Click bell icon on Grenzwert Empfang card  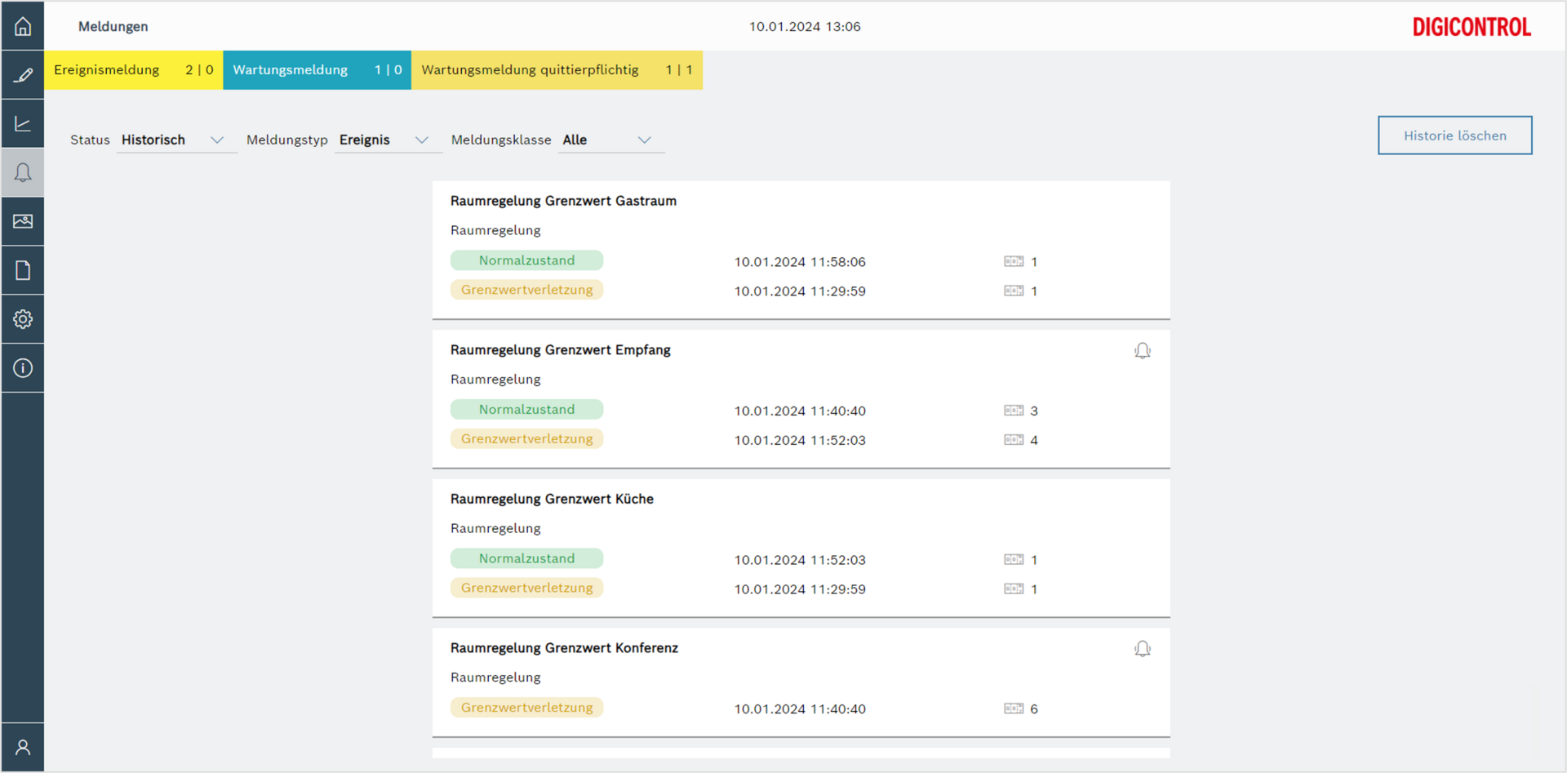pos(1142,351)
